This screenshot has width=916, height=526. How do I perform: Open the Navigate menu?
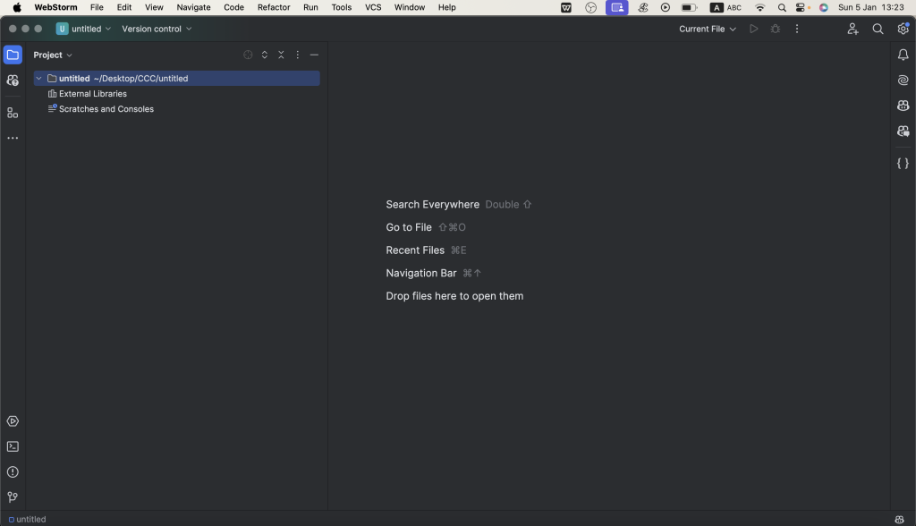pos(193,7)
